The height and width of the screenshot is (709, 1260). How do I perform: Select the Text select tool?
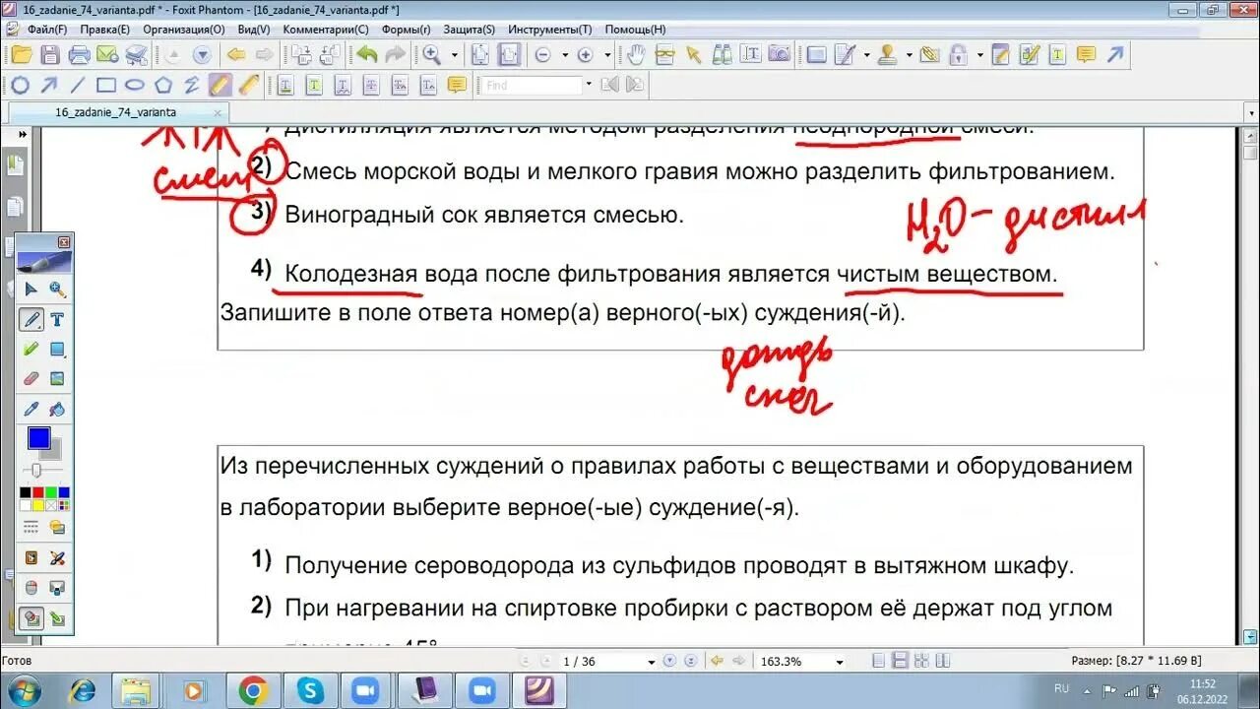coord(750,55)
